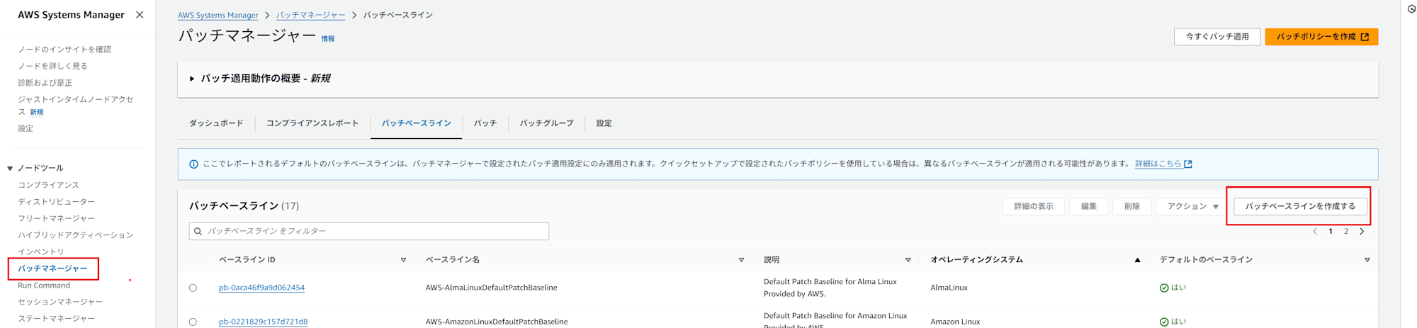Screen dimensions: 1417x328
Task: Open AWS Systems Manager breadcrumb link
Action: [x=218, y=15]
